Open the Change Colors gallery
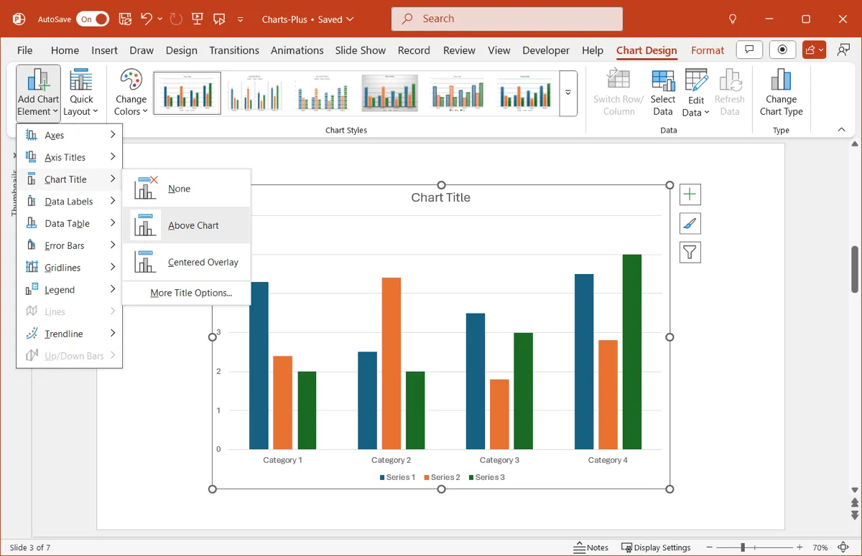 pyautogui.click(x=130, y=92)
